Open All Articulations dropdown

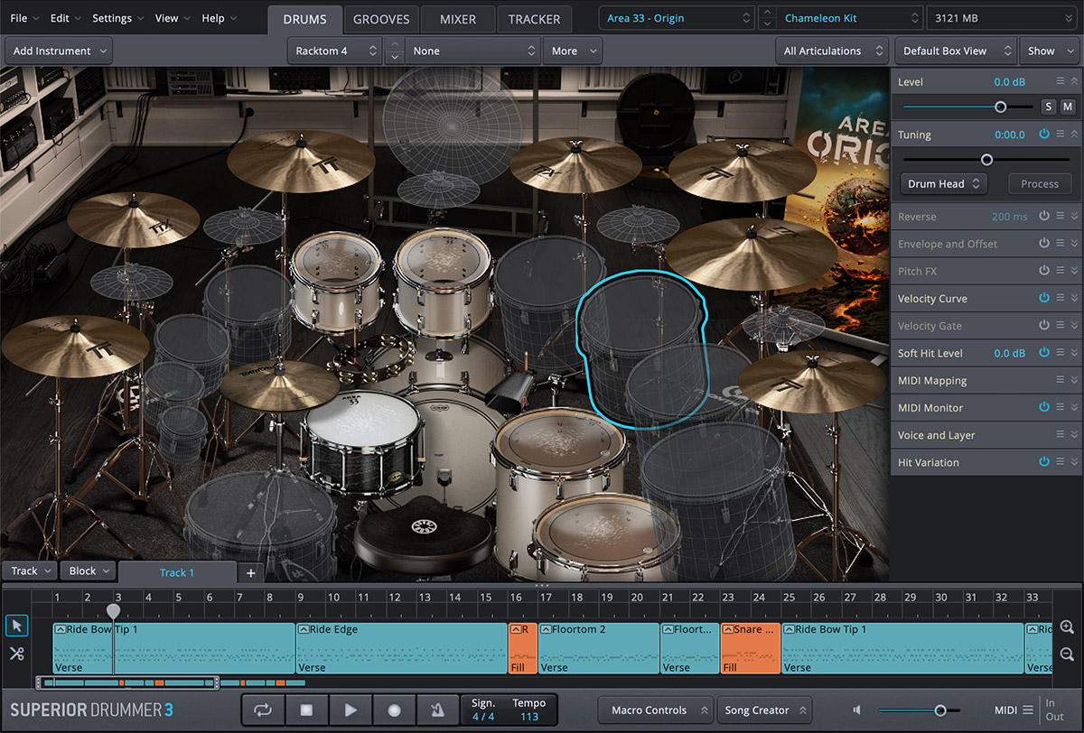(831, 51)
